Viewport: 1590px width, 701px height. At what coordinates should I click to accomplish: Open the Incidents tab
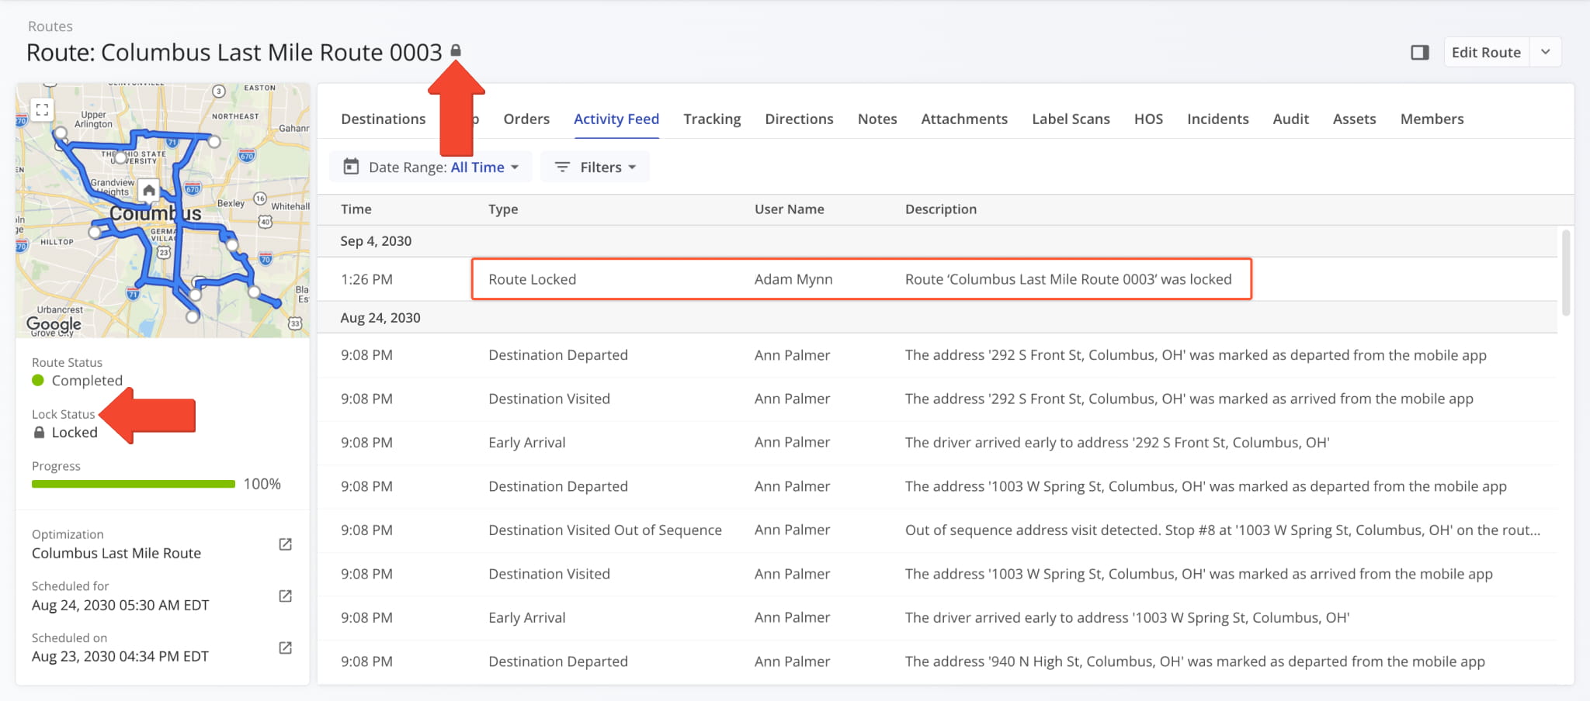point(1217,119)
